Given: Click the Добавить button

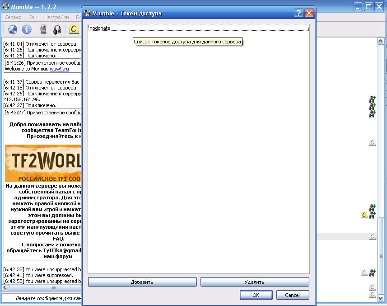Looking at the screenshot, I should coord(142,282).
